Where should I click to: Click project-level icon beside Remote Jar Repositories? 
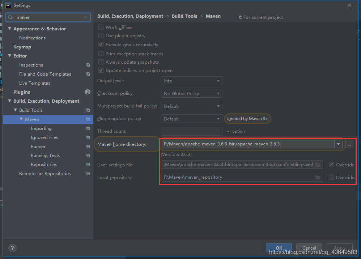tap(88, 173)
